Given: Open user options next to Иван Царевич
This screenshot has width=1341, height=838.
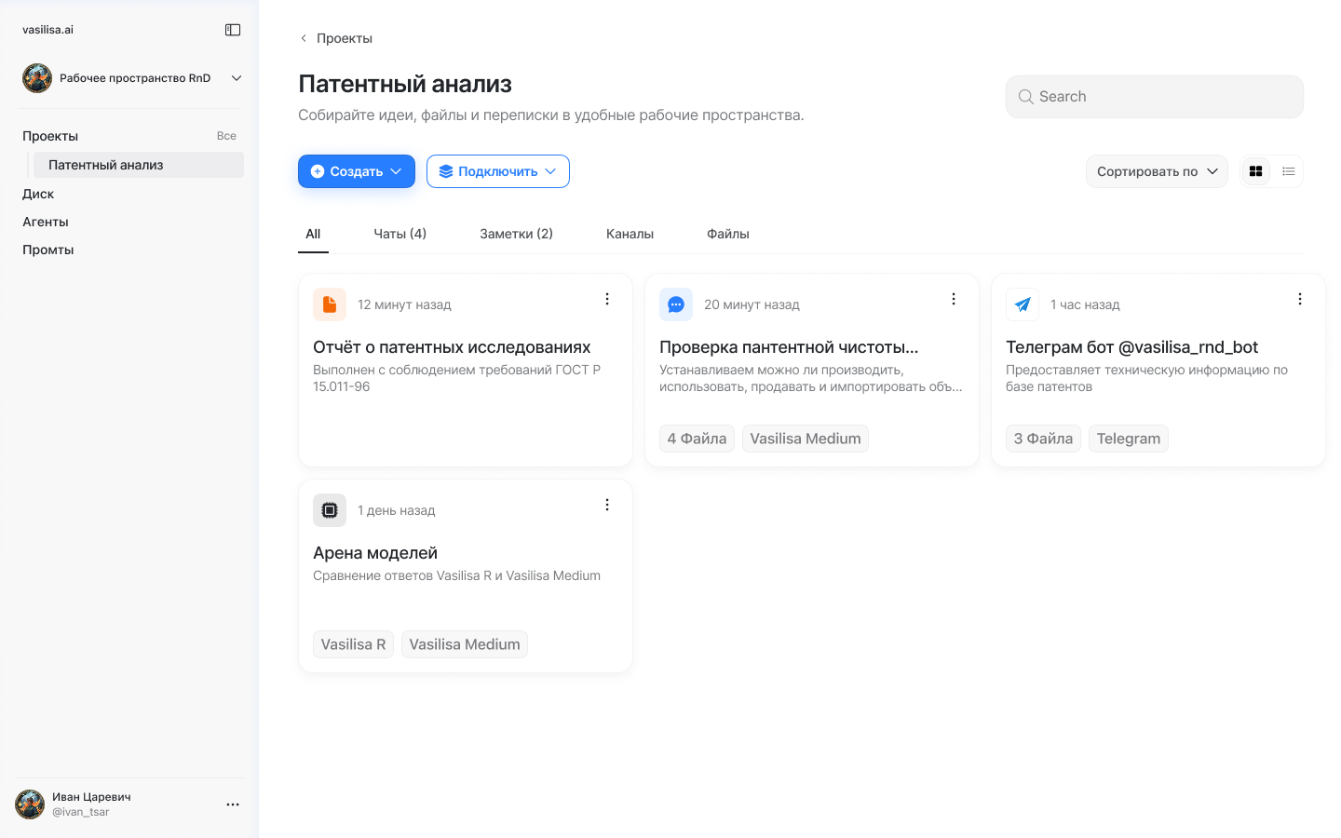Looking at the screenshot, I should (233, 804).
